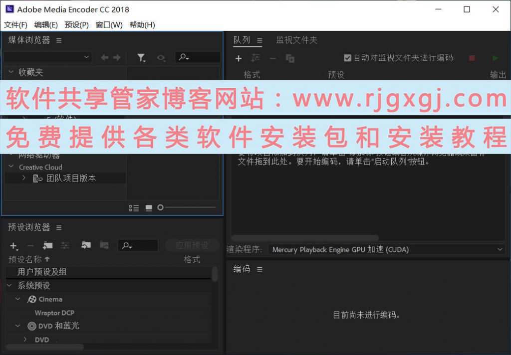Click the back arrow in media browser
The width and height of the screenshot is (511, 355).
105,58
